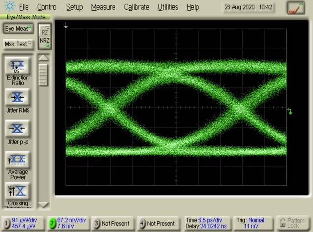313x232 pixels.
Task: Open the Measure menu
Action: (103, 7)
